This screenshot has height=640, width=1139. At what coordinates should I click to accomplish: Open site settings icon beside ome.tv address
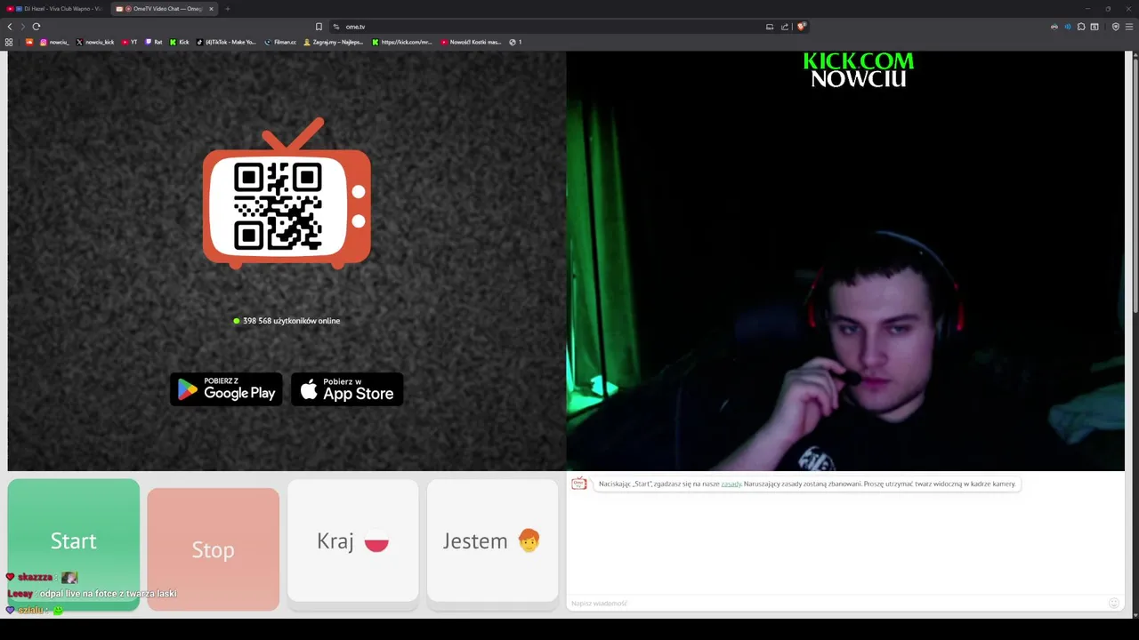335,27
